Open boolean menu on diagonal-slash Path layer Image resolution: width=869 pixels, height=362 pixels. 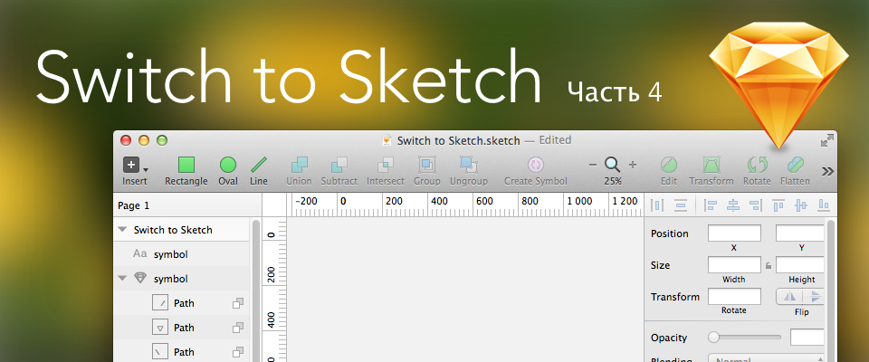(238, 303)
